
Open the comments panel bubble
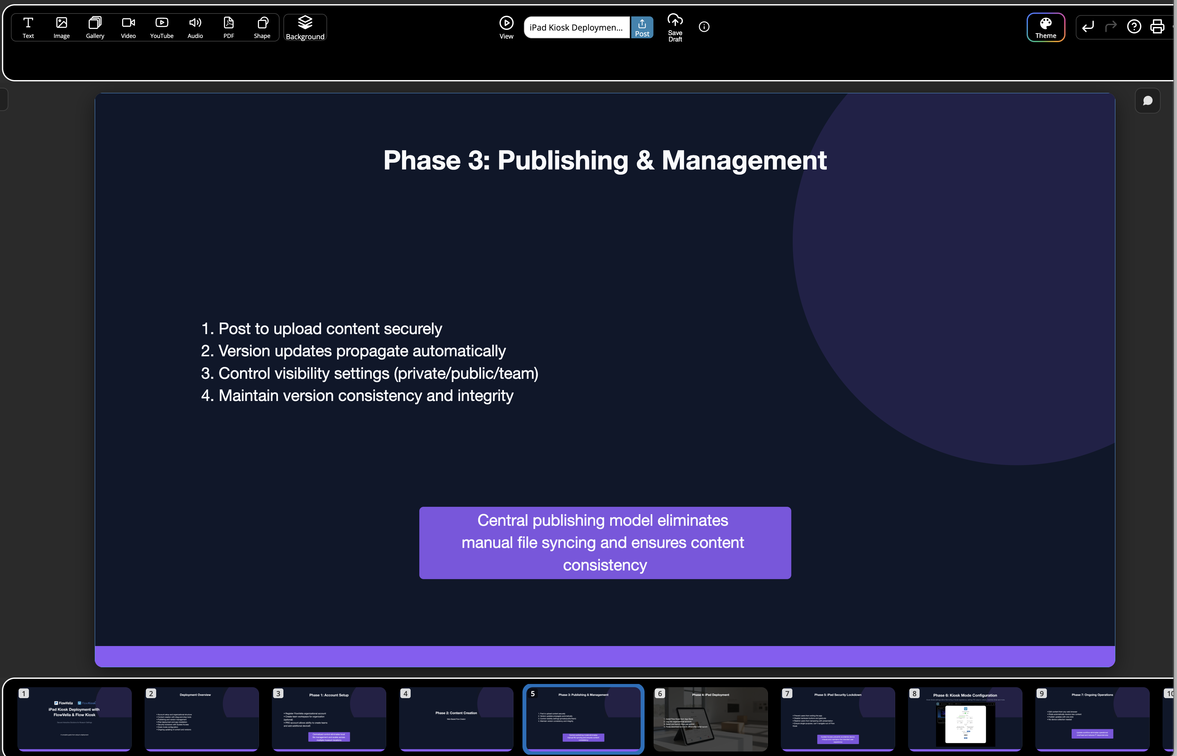coord(1147,101)
